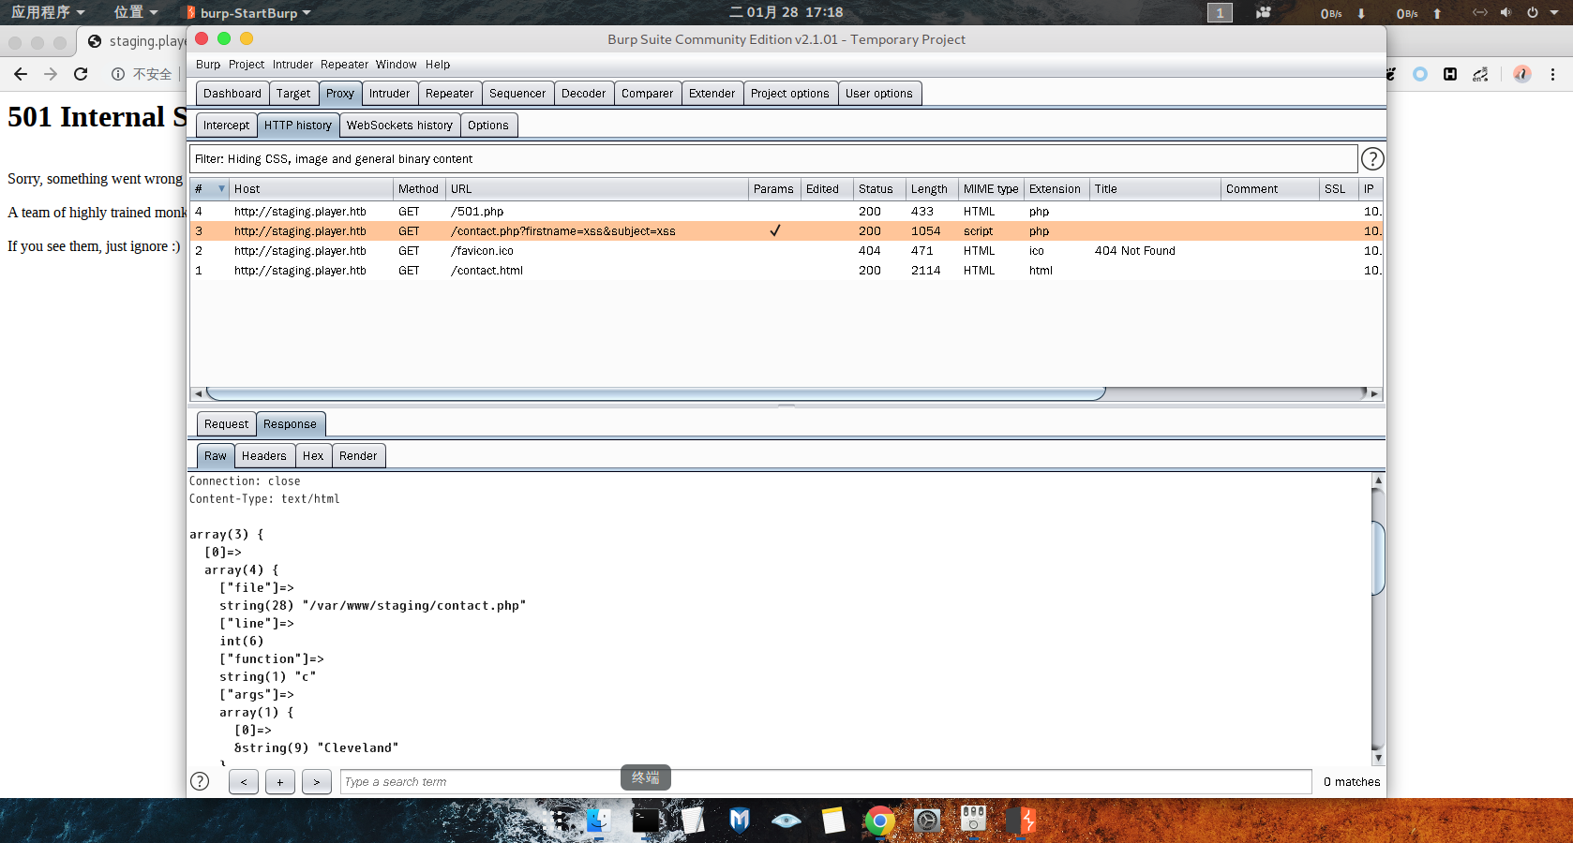The image size is (1573, 843).
Task: Open the 应用程序 applications menu
Action: (48, 12)
